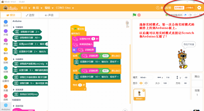Open 编辑 edit menu

pos(49,8)
